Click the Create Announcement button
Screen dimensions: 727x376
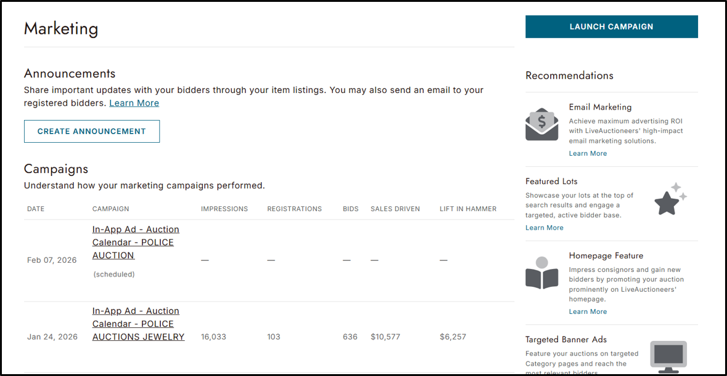click(x=92, y=131)
